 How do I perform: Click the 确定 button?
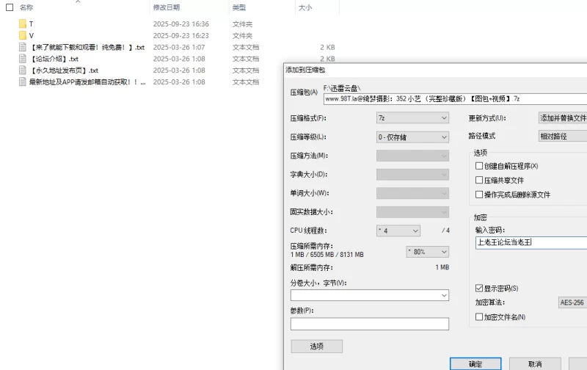point(475,363)
